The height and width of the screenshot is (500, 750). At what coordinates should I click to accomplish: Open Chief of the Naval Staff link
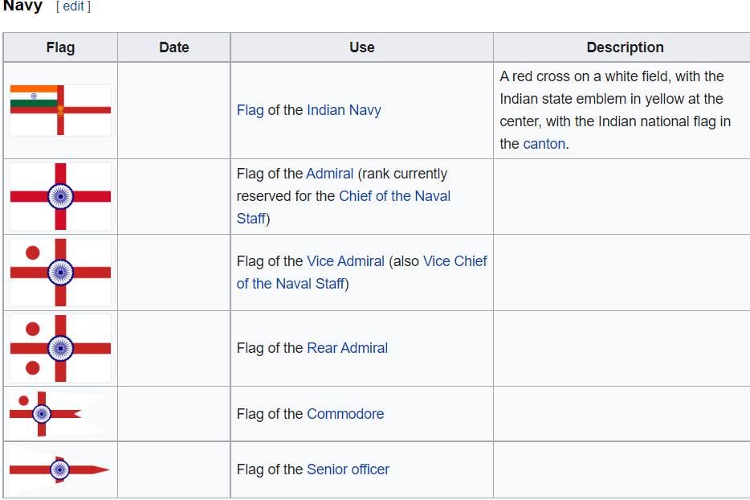394,196
